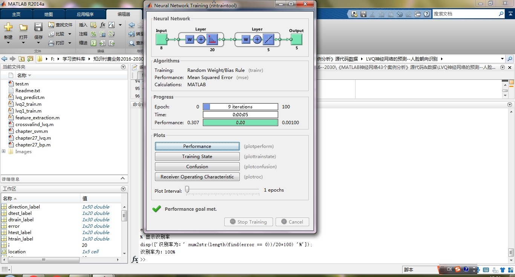
Task: Open the dropdown arrow next to fi icon
Action: [120, 25]
